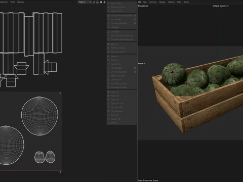Click the Mirror U icon
This screenshot has height=182, width=243.
(108, 56)
